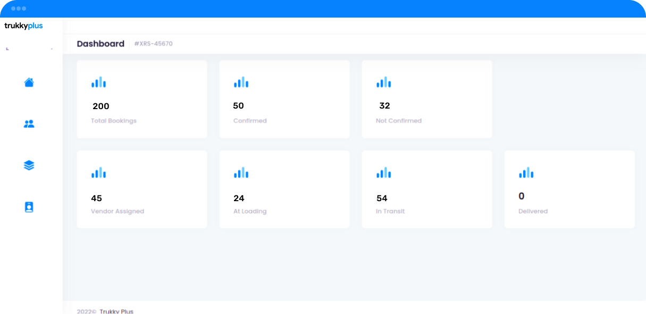Click the bar chart icon on At Loading card
Image resolution: width=646 pixels, height=314 pixels.
pyautogui.click(x=241, y=172)
